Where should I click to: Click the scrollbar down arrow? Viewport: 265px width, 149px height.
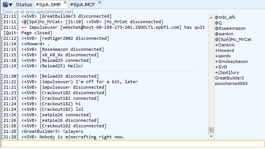point(211,136)
